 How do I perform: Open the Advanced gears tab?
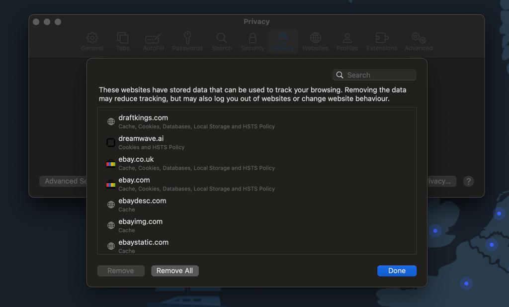pos(419,42)
